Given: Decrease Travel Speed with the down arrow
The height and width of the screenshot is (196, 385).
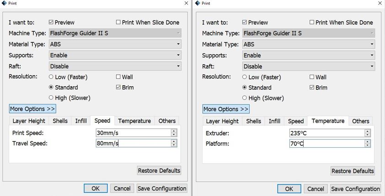Looking at the screenshot, I should coord(174,145).
